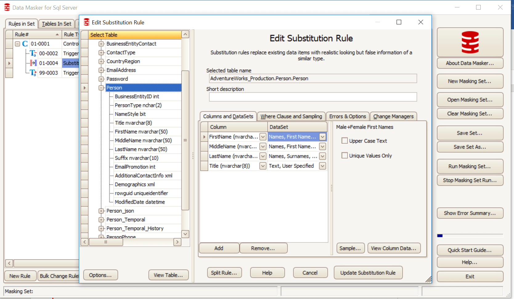Viewport: 514px width, 299px height.
Task: Click the Selected table name field
Action: [x=313, y=78]
